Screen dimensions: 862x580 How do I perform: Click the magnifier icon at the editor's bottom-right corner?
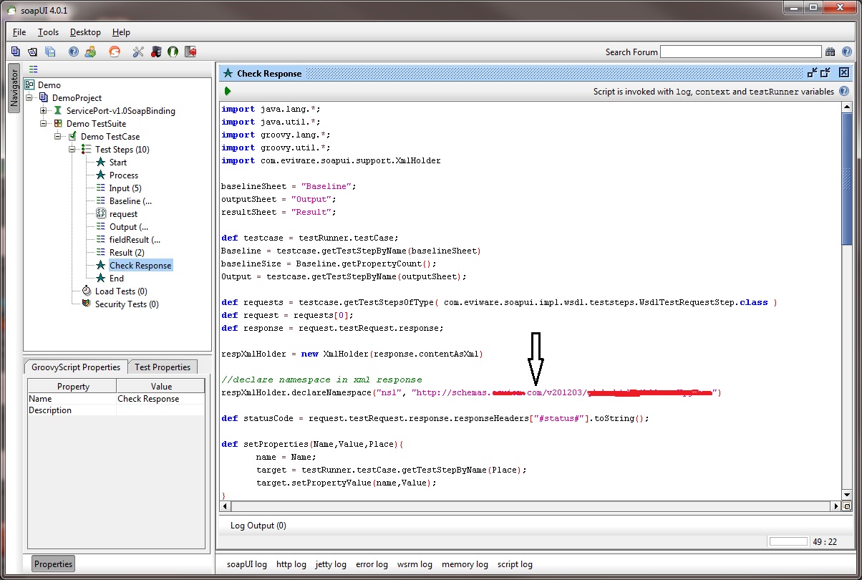847,506
